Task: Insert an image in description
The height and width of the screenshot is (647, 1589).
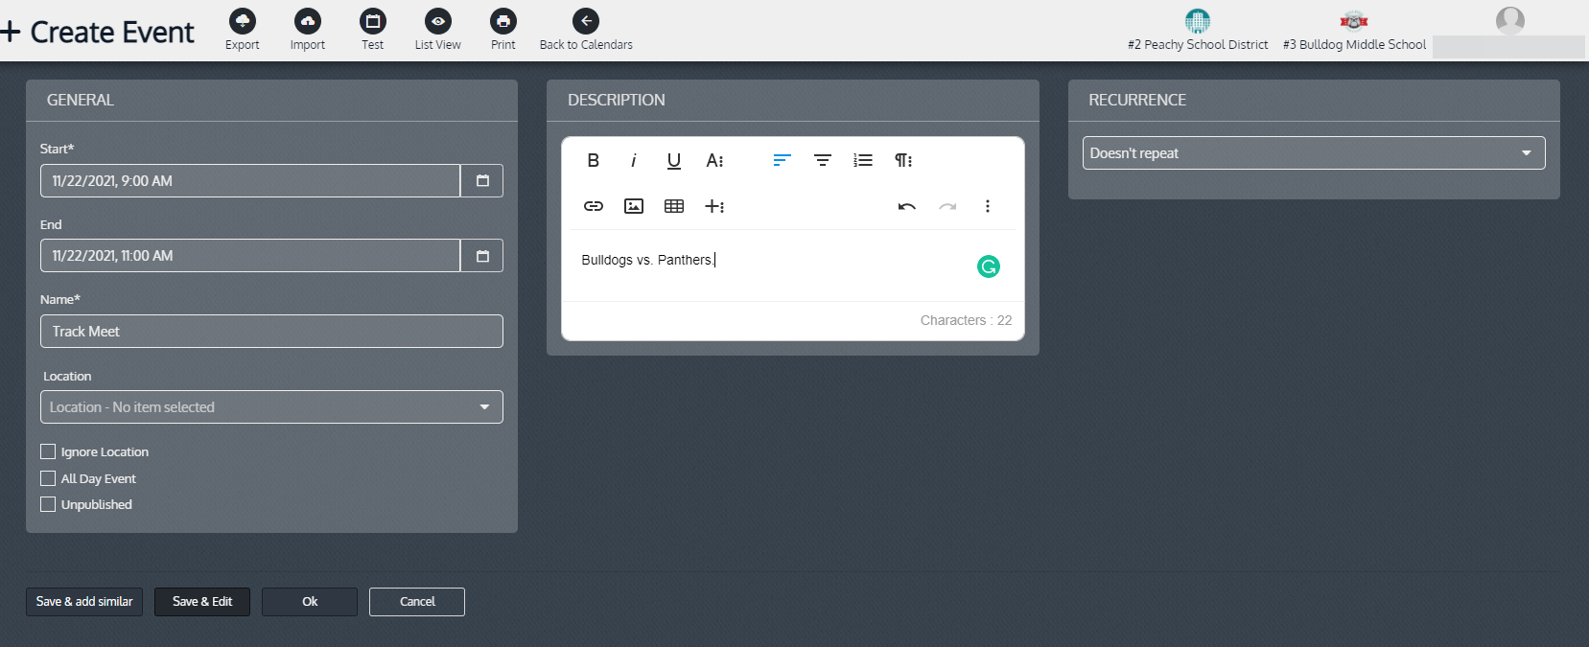Action: click(x=634, y=206)
